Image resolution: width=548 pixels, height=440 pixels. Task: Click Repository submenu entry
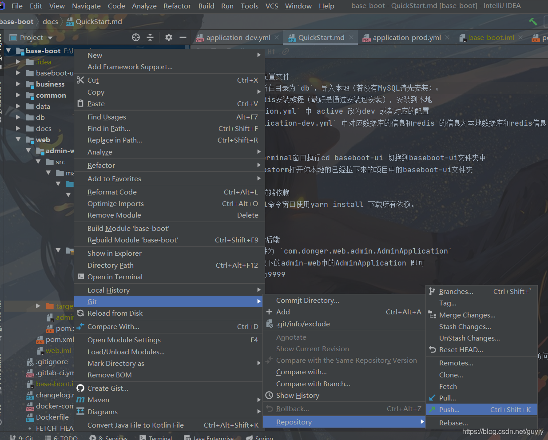344,422
